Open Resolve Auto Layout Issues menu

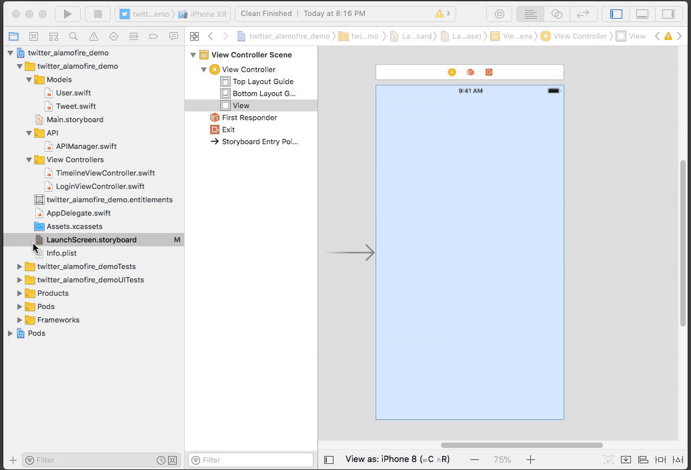coord(678,459)
